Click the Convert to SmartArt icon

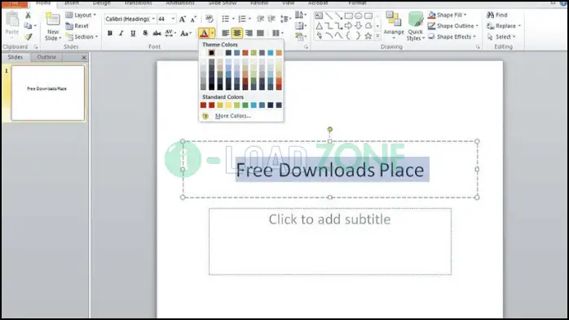tap(301, 36)
